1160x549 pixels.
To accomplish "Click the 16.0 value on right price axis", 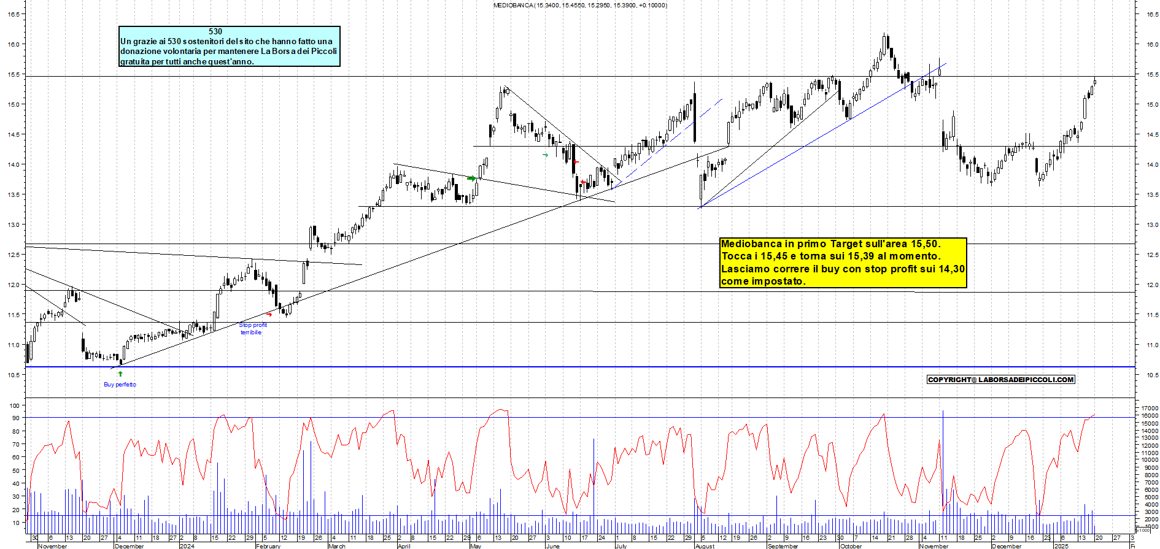I will (x=1152, y=44).
